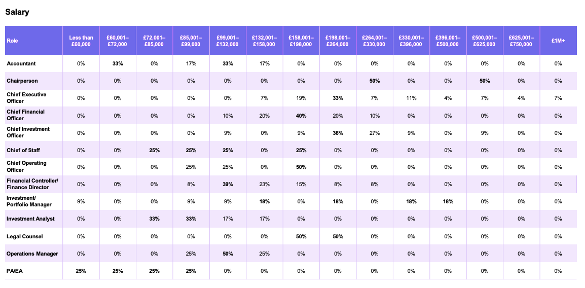The width and height of the screenshot is (585, 288).
Task: Select the Chief of Staff row label
Action: pos(23,150)
